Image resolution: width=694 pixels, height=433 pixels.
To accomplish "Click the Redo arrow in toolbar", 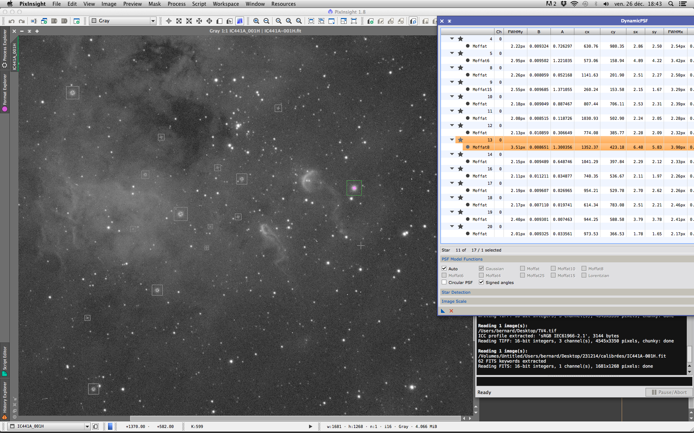I will tap(22, 21).
